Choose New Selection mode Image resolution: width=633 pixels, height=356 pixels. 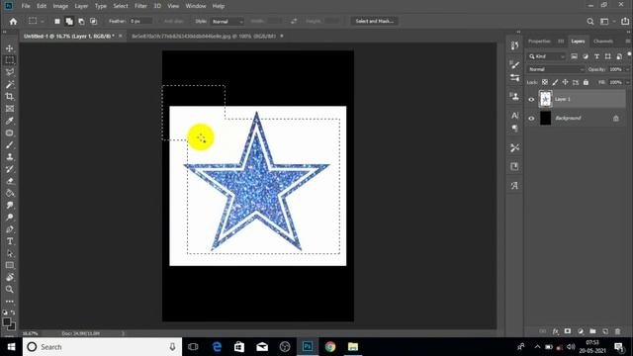(57, 22)
